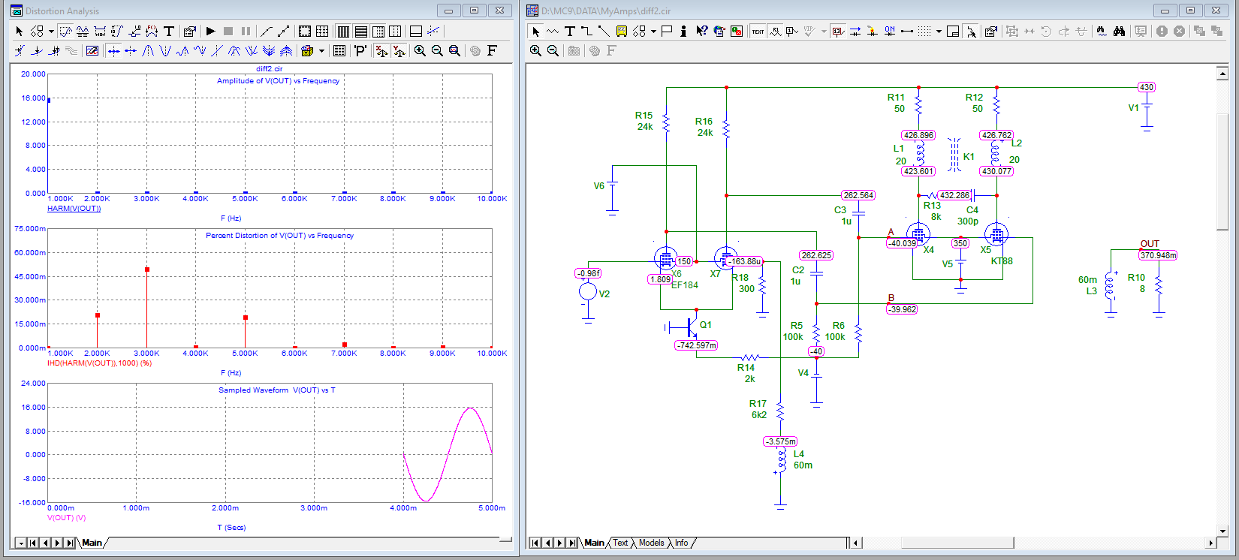Zoom out in the Distortion Analysis window
The height and width of the screenshot is (560, 1239).
437,50
